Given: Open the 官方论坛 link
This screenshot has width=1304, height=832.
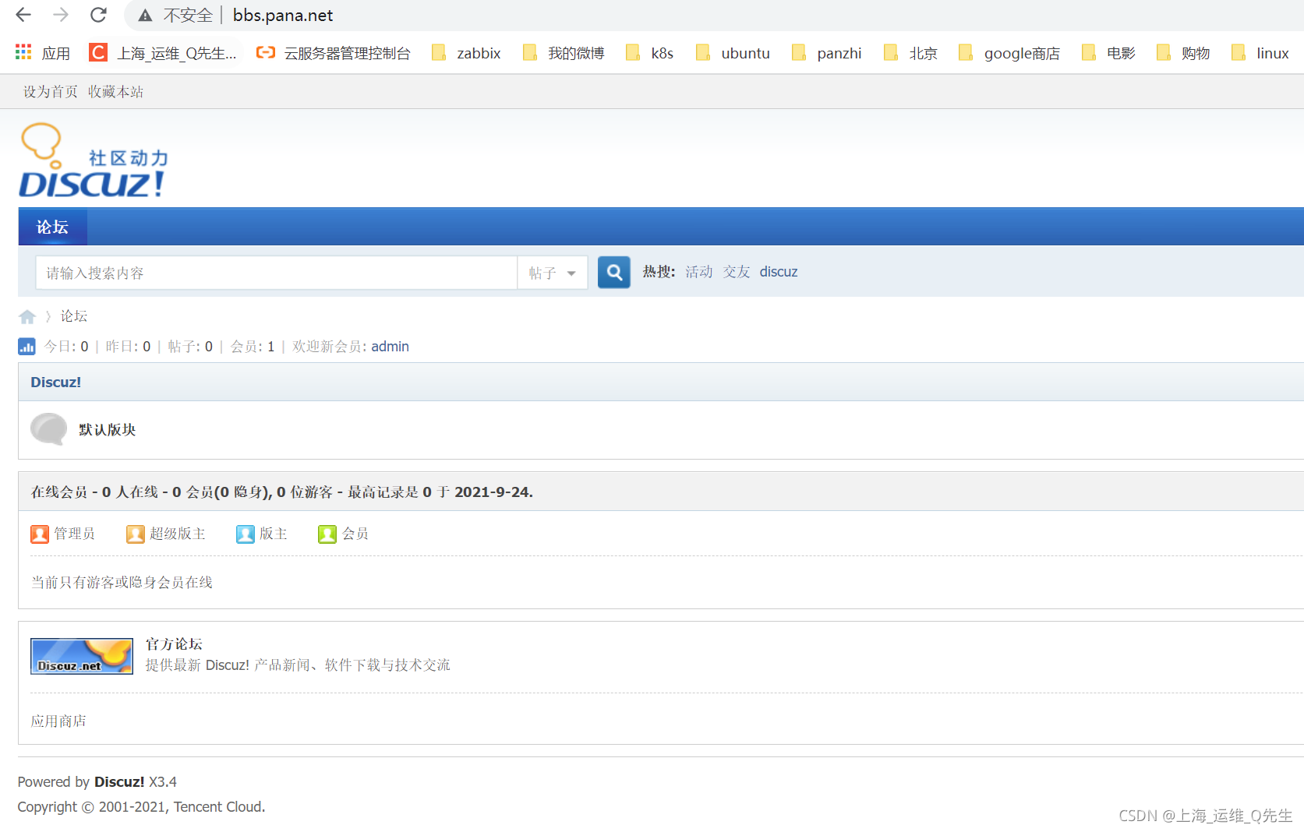Looking at the screenshot, I should click(x=174, y=644).
